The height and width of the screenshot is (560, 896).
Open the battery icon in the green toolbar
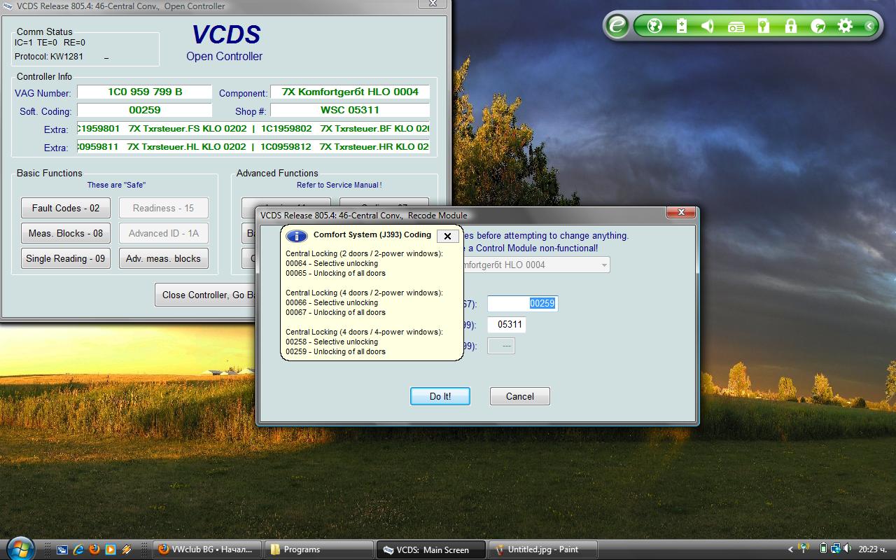click(x=682, y=27)
